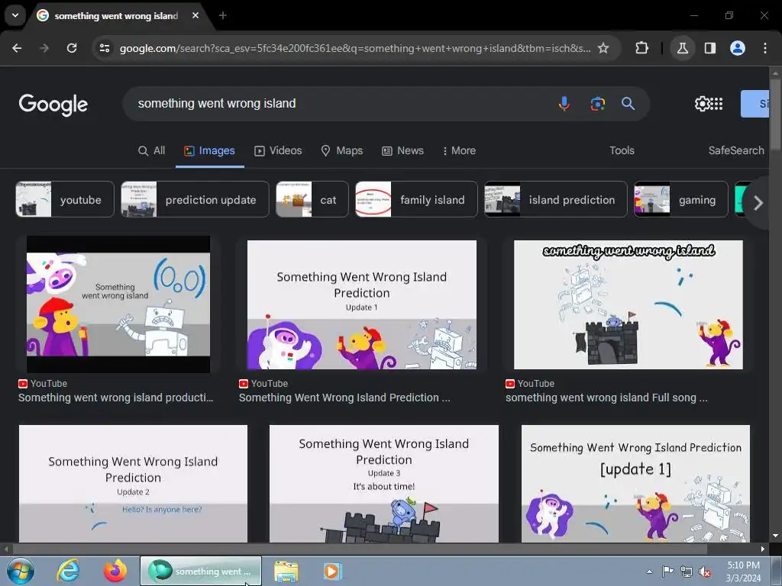Image resolution: width=782 pixels, height=586 pixels.
Task: Open the '[update 1]' prediction image result
Action: (x=635, y=483)
